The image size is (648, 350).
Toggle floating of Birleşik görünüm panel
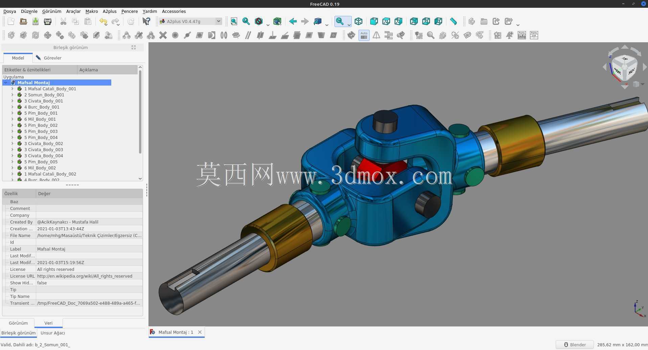[x=134, y=47]
